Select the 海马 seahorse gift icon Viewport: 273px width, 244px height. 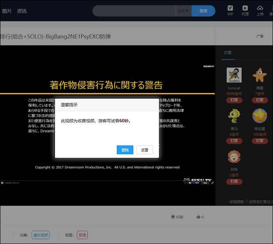point(234,116)
